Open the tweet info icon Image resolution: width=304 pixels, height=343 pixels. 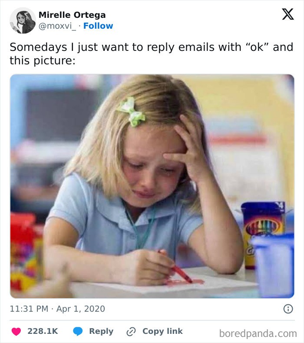(287, 309)
